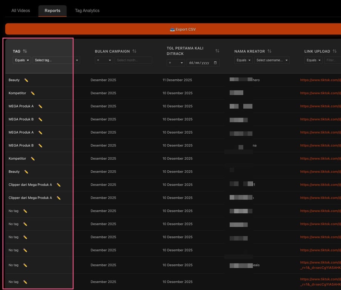
Task: Click the Desember 2025 campaign cell in the 'hero' row
Action: pos(103,80)
